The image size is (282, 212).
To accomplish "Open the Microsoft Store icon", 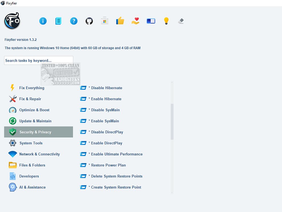I will (105, 21).
